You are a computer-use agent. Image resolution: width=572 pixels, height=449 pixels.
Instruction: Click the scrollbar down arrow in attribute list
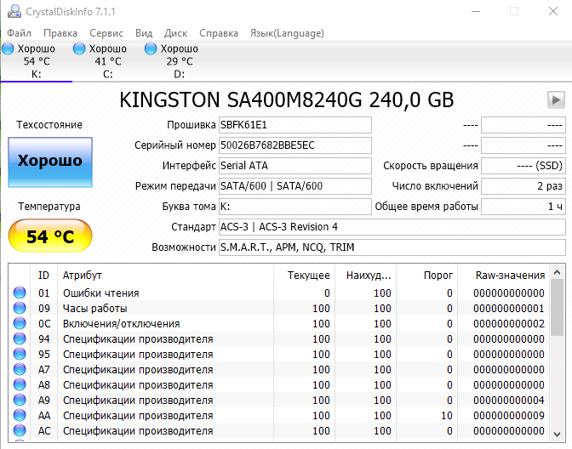(557, 434)
